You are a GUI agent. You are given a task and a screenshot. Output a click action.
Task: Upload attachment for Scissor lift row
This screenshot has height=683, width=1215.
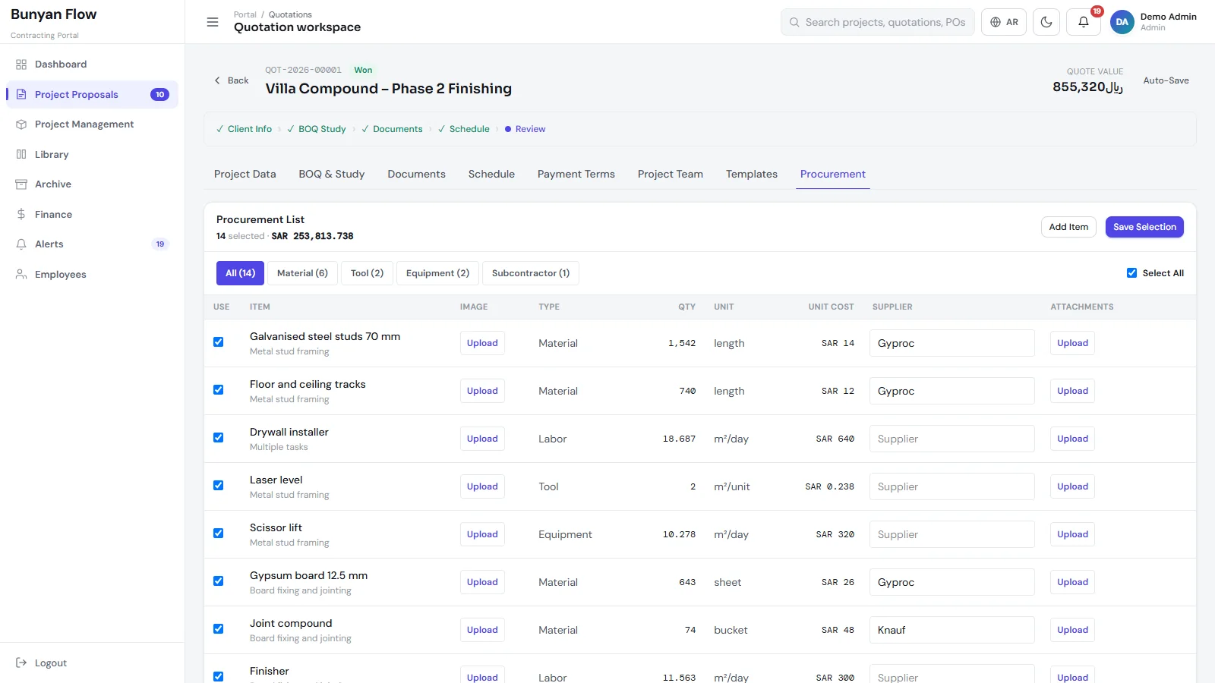(1072, 534)
